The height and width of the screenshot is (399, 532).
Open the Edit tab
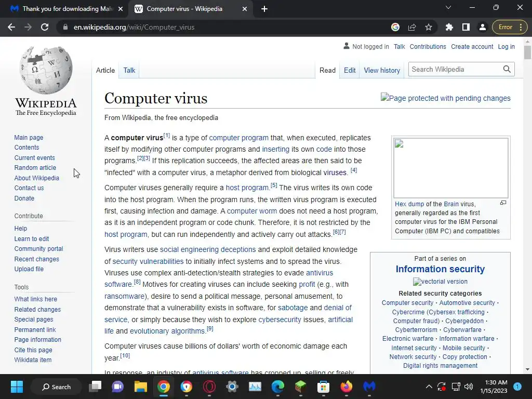pos(350,70)
